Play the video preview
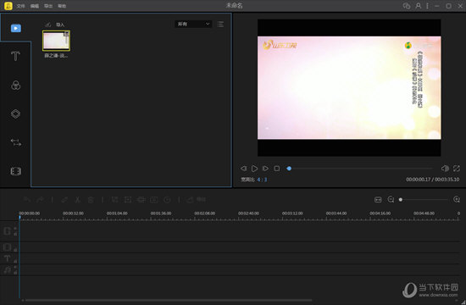Viewport: 466px width, 305px height. coord(254,169)
